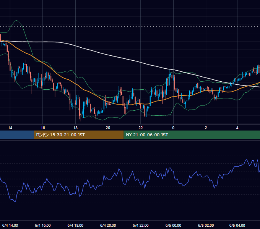Click the '20' hour label on price chart
Screen dimensions: 260x229
108,128
